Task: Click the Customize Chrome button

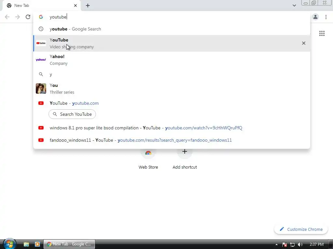Action: coord(301,229)
